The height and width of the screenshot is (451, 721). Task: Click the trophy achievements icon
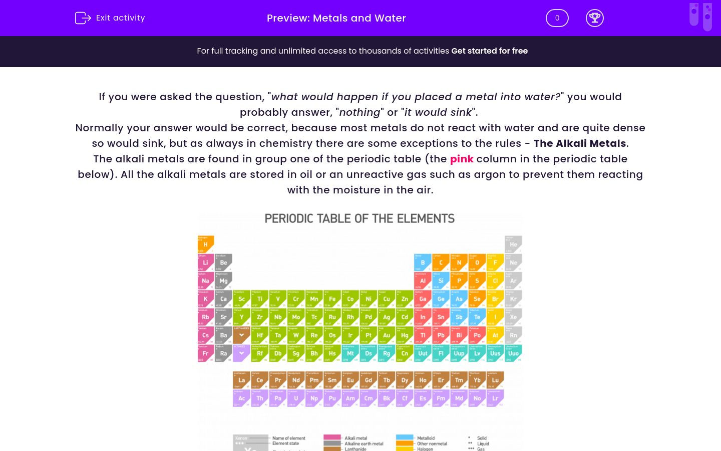click(x=595, y=18)
